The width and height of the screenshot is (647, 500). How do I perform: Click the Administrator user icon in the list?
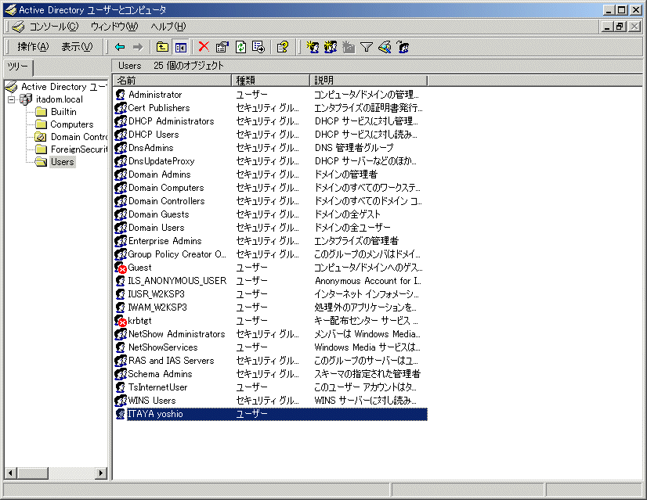tap(121, 95)
